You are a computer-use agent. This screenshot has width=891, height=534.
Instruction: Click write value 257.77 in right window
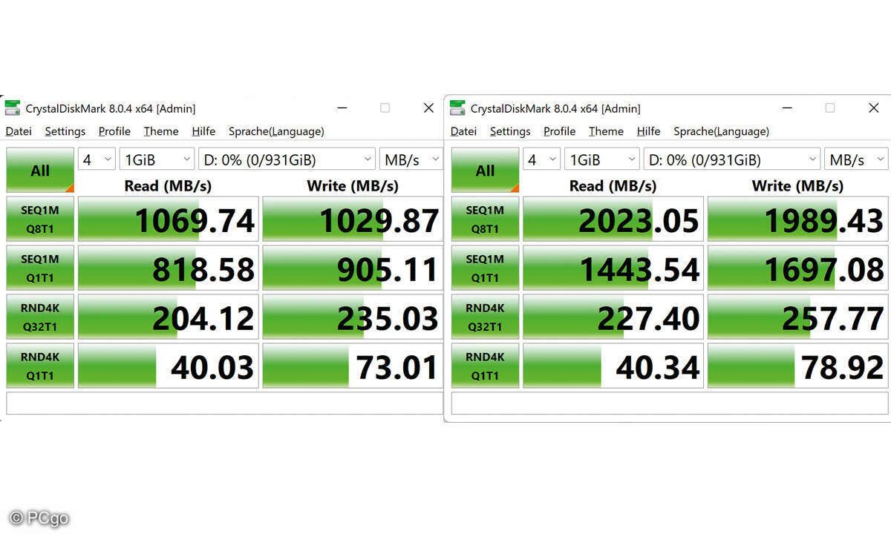point(797,317)
